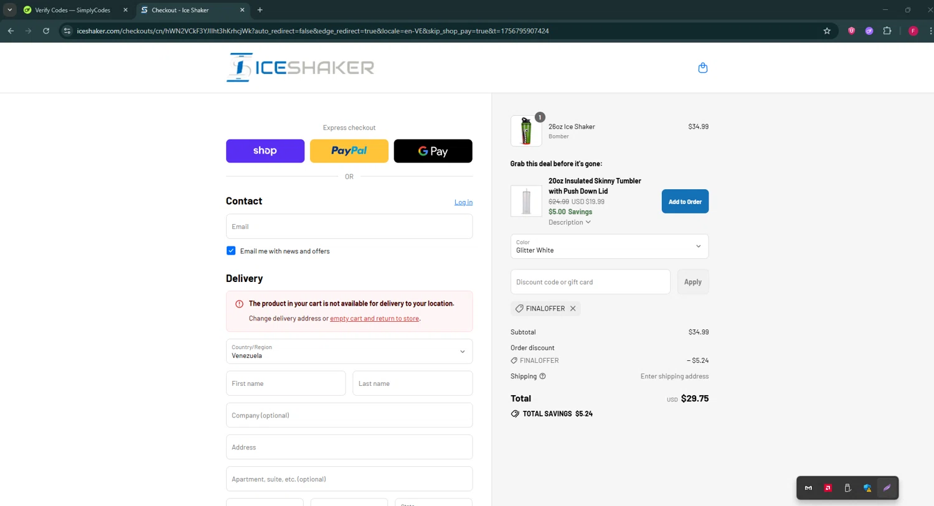The width and height of the screenshot is (934, 506).
Task: Focus the Last name field
Action: click(413, 383)
